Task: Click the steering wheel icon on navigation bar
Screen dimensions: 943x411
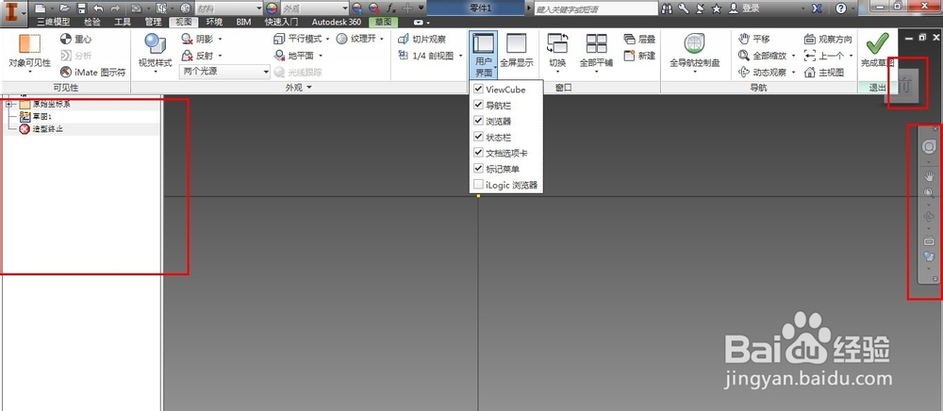Action: [928, 147]
